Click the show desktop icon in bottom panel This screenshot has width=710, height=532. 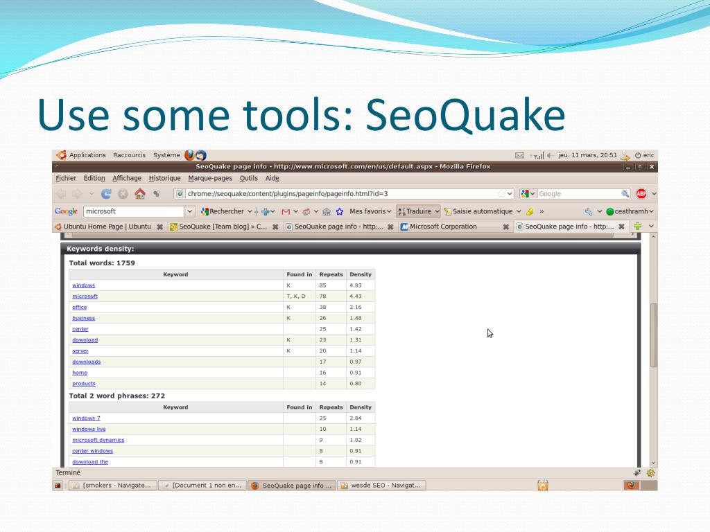(x=58, y=486)
